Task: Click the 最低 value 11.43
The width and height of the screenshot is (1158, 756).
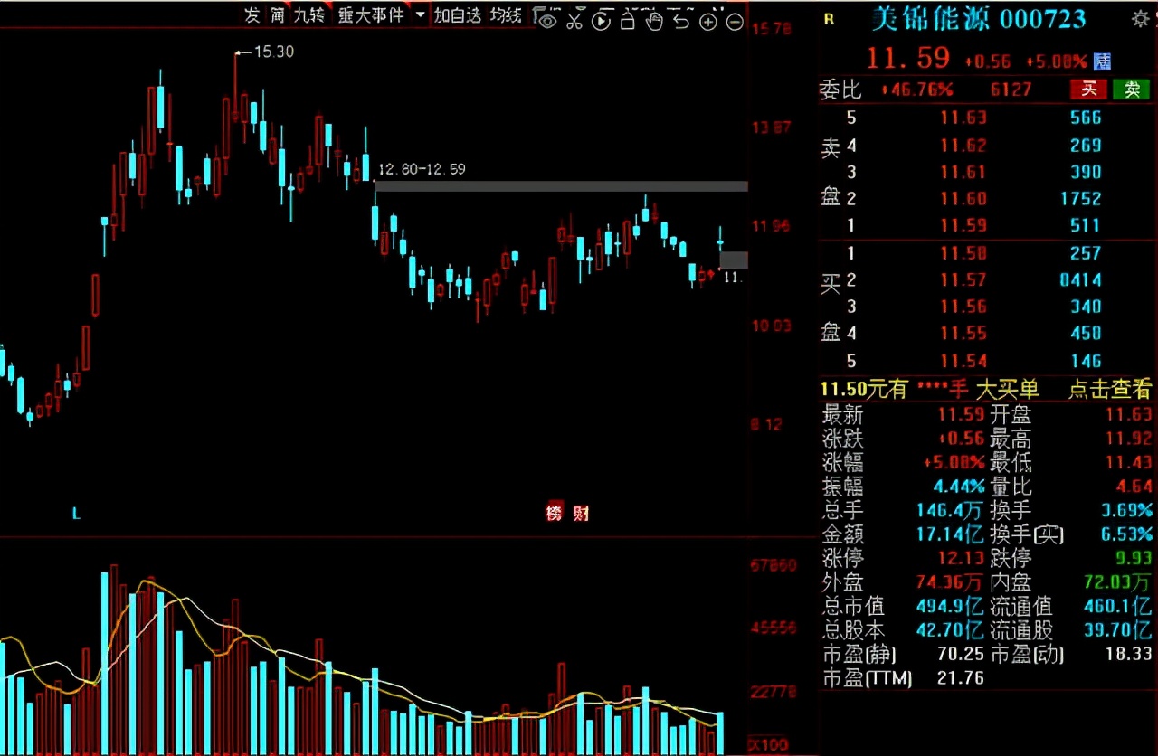Action: 1130,463
